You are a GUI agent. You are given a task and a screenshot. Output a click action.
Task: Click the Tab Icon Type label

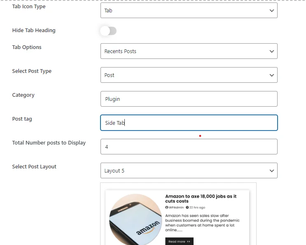click(29, 7)
